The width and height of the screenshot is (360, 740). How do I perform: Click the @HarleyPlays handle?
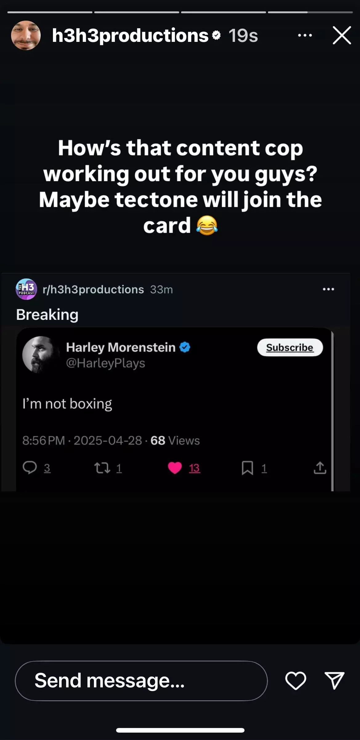click(x=106, y=363)
